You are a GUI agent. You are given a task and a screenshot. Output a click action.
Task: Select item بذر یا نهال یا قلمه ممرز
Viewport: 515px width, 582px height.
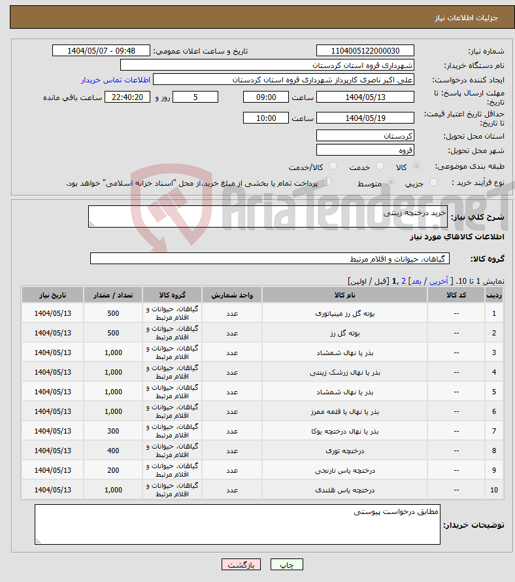pos(344,411)
